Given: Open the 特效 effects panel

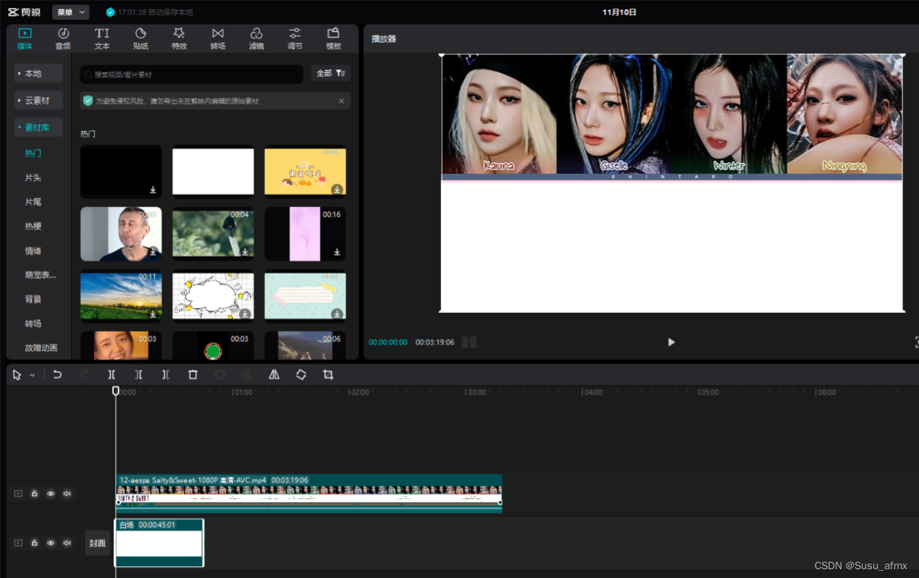Looking at the screenshot, I should pyautogui.click(x=179, y=38).
